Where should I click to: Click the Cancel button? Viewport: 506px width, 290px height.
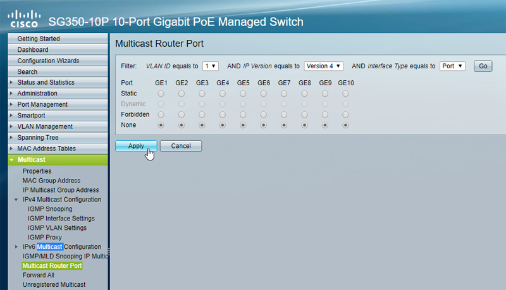[x=181, y=146]
